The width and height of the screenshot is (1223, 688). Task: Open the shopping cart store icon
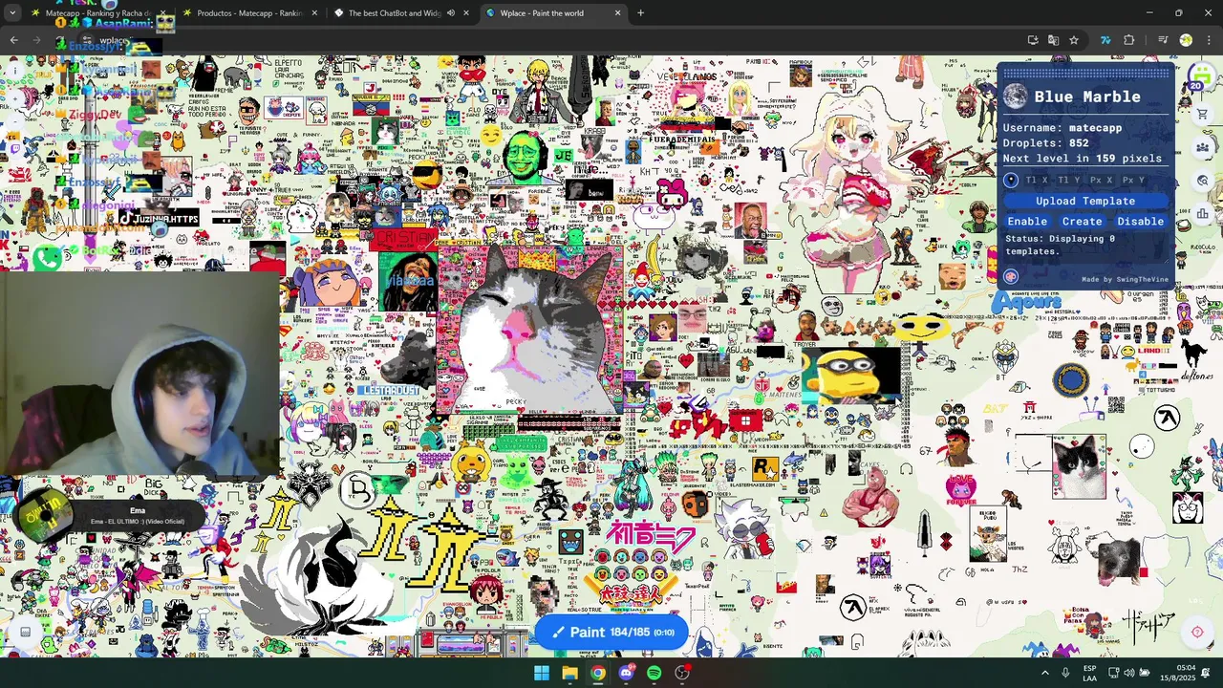[1203, 115]
